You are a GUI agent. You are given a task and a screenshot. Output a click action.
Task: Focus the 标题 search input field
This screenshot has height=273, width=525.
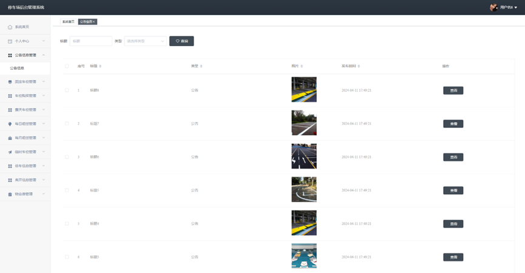tap(90, 41)
